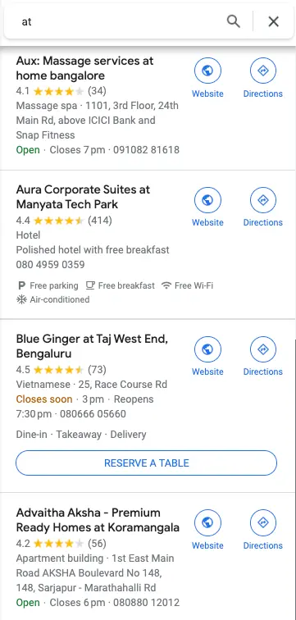Clear the search with the X icon
The image size is (296, 620).
[274, 21]
